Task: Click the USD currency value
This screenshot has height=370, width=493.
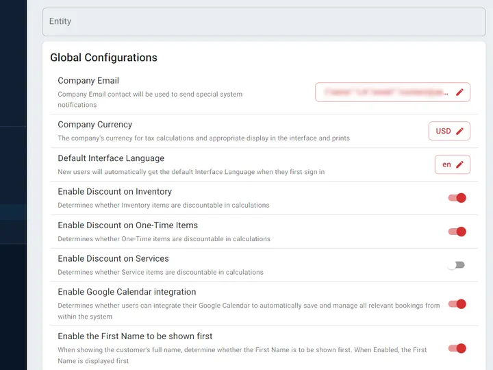Action: pyautogui.click(x=443, y=131)
